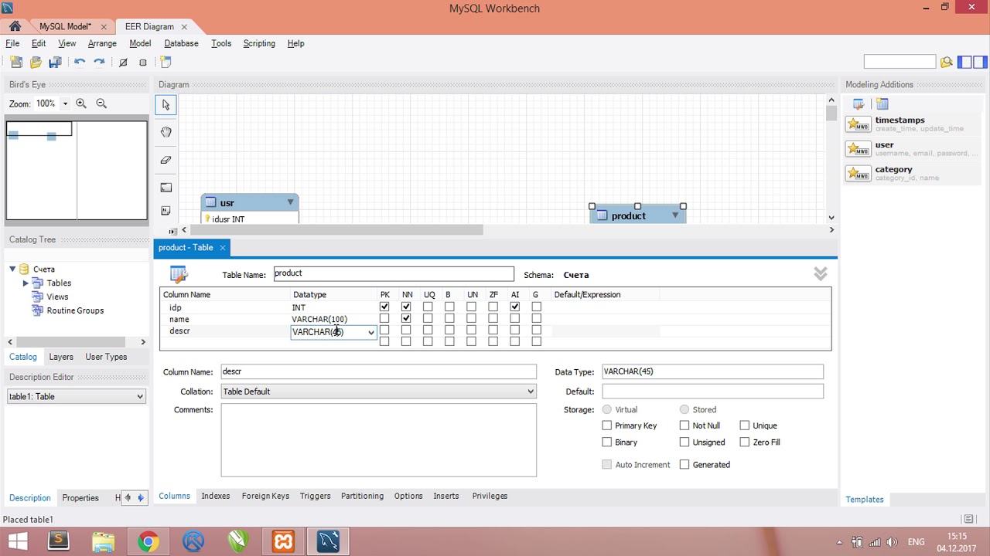
Task: Enable the Unsigned checkbox
Action: pos(684,442)
